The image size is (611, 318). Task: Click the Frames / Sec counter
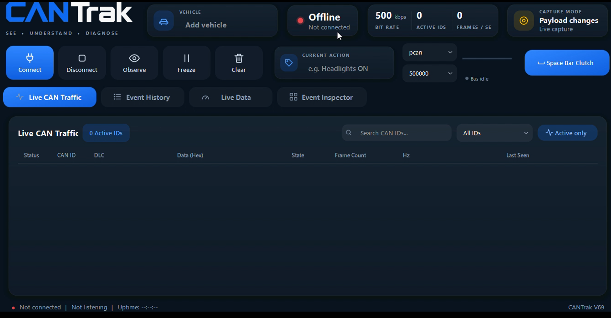(x=474, y=20)
